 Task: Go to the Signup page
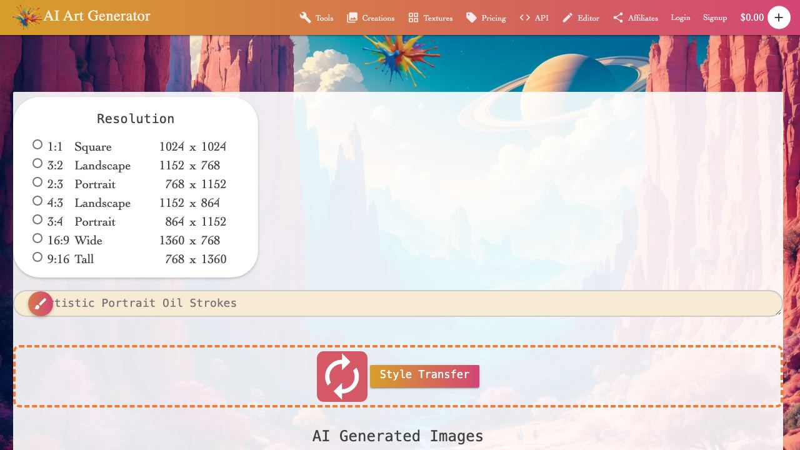coord(715,17)
